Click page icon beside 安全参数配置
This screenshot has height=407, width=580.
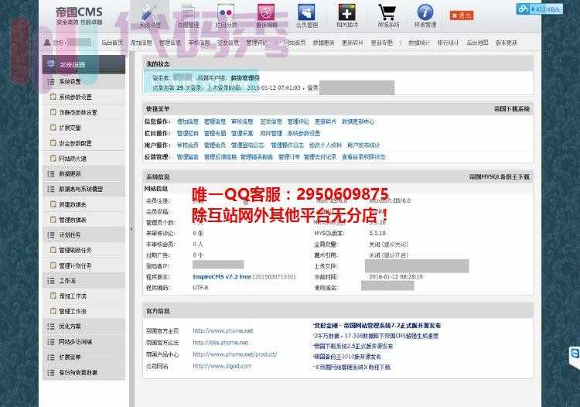tap(53, 143)
